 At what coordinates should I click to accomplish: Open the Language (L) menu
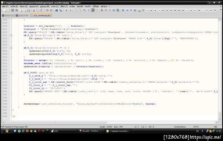click(55, 7)
